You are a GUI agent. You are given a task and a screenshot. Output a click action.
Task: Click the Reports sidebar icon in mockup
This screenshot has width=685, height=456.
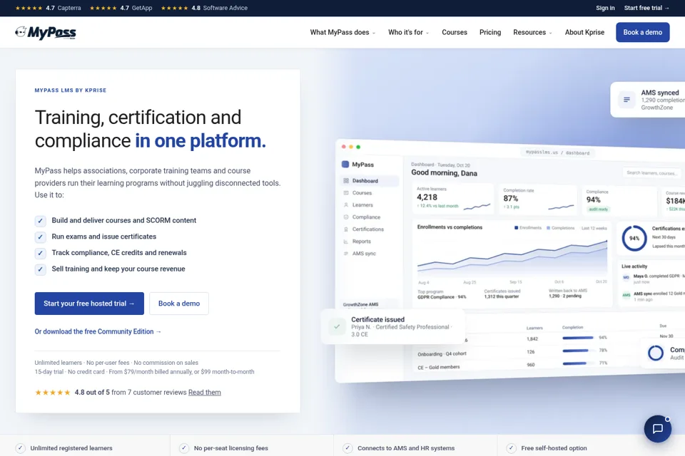(346, 242)
